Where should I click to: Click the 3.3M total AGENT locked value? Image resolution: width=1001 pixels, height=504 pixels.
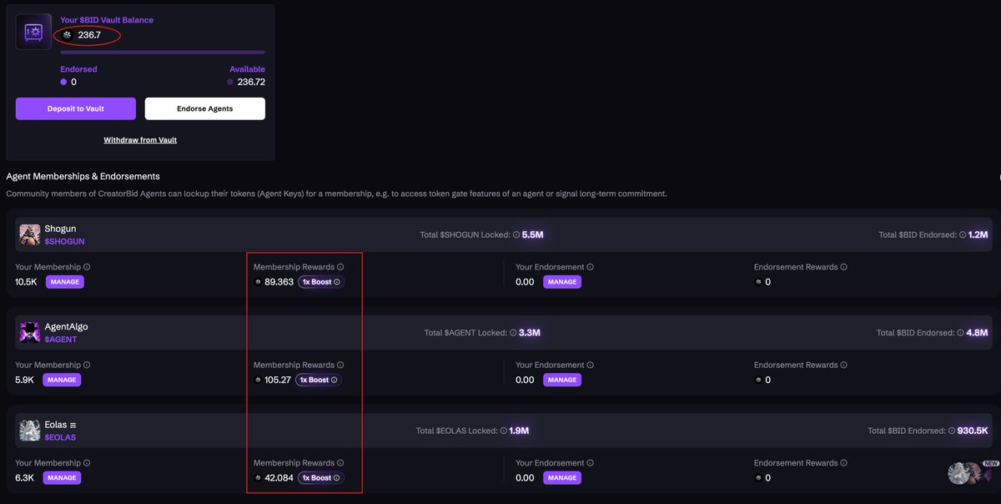pos(530,333)
